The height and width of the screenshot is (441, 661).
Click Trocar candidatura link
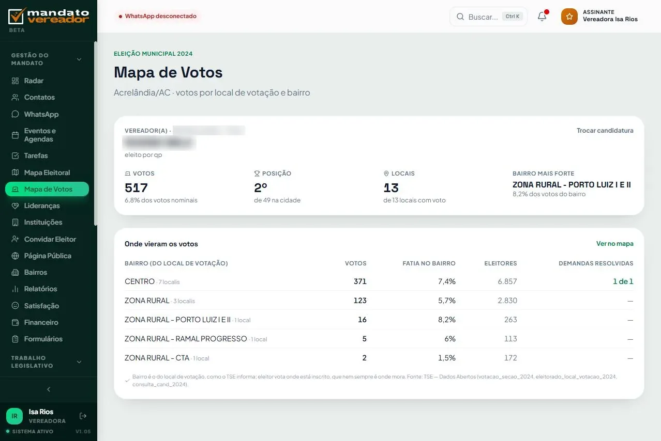click(605, 131)
